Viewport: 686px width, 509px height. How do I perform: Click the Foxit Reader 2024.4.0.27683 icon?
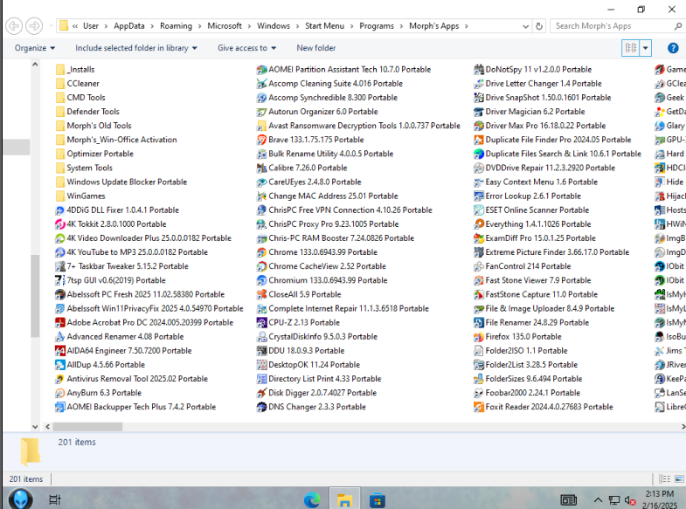pos(479,407)
